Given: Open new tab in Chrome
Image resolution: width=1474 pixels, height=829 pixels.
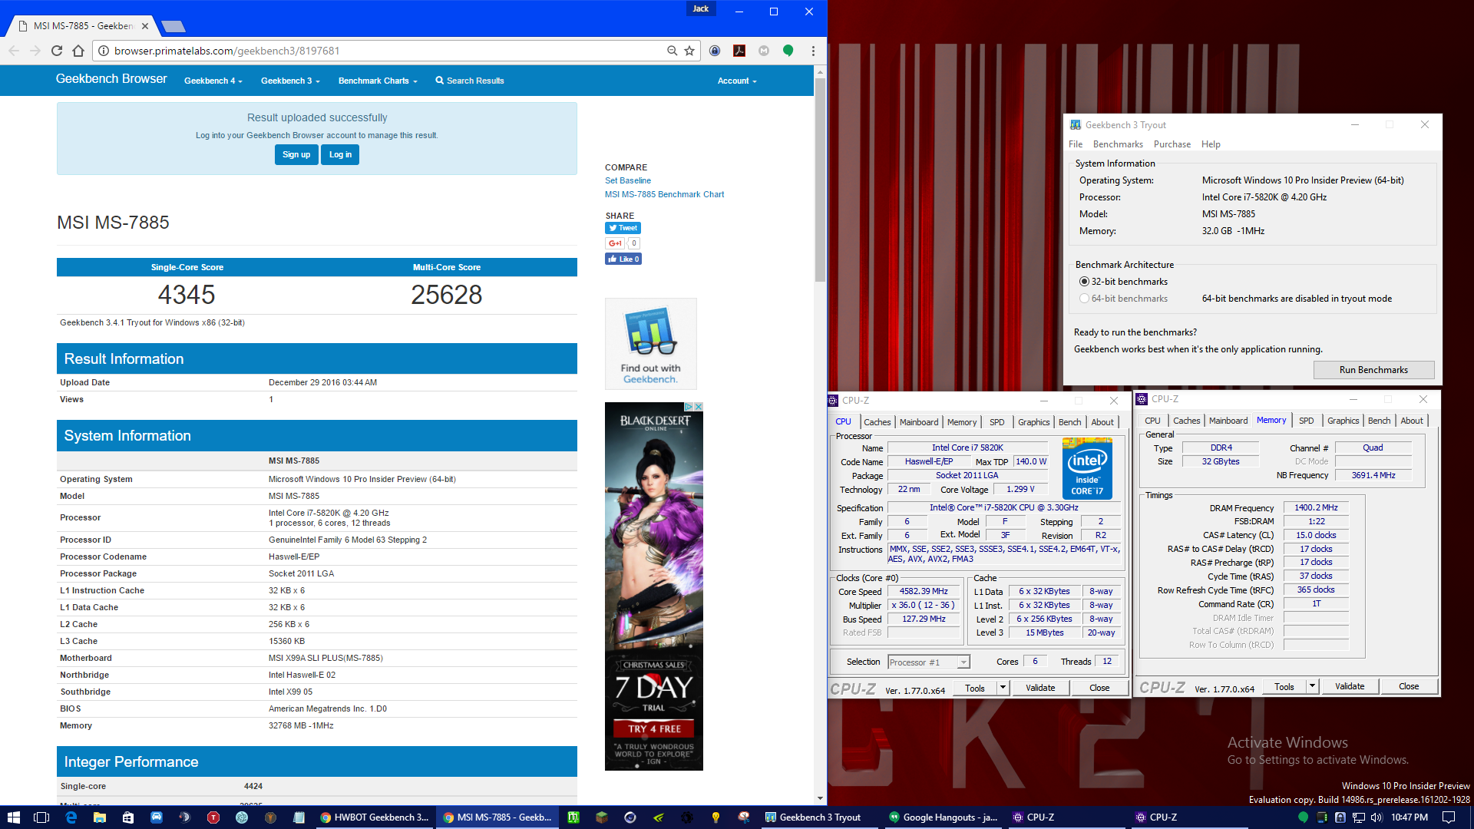Looking at the screenshot, I should click(174, 26).
